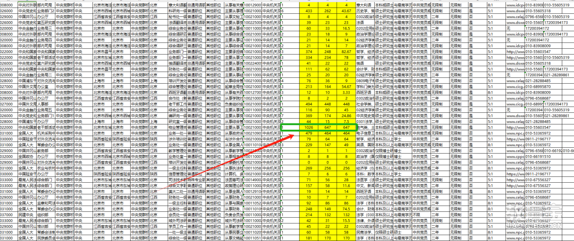This screenshot has width=574, height=241.
Task: Click the cell containing 3.33
Action: pos(346,93)
